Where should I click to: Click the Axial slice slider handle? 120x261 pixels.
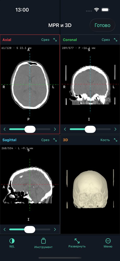pos(30,129)
